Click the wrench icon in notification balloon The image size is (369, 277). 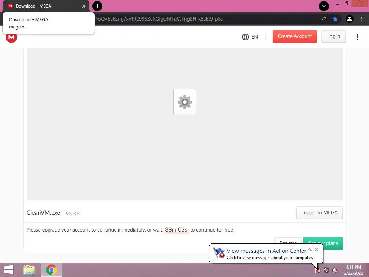[x=310, y=250]
